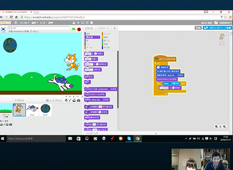Click the 次のコスチュームにする block in palette
Image resolution: width=233 pixels, height=170 pixels.
pyautogui.click(x=95, y=94)
